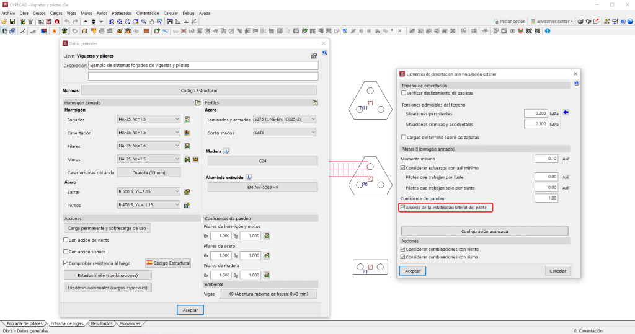Image resolution: width=635 pixels, height=334 pixels.
Task: Click the Descripción text field
Action: [203, 65]
